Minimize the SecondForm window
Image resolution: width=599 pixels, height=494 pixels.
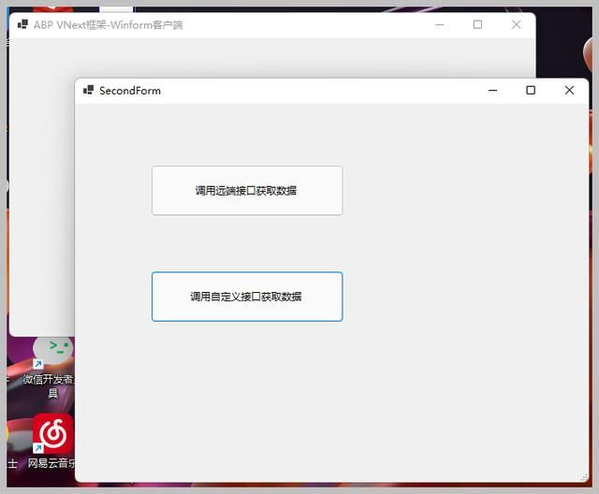pos(492,91)
